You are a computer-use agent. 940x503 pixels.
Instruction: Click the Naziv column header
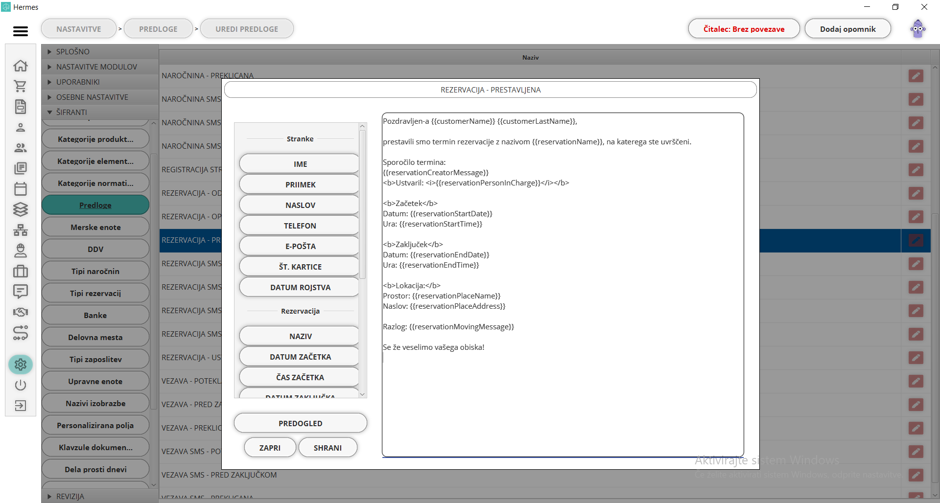(530, 57)
